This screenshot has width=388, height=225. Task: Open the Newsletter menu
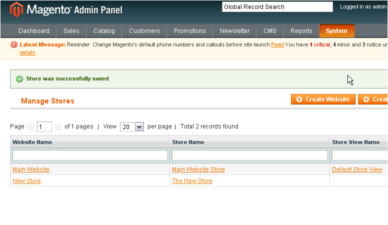(x=234, y=31)
